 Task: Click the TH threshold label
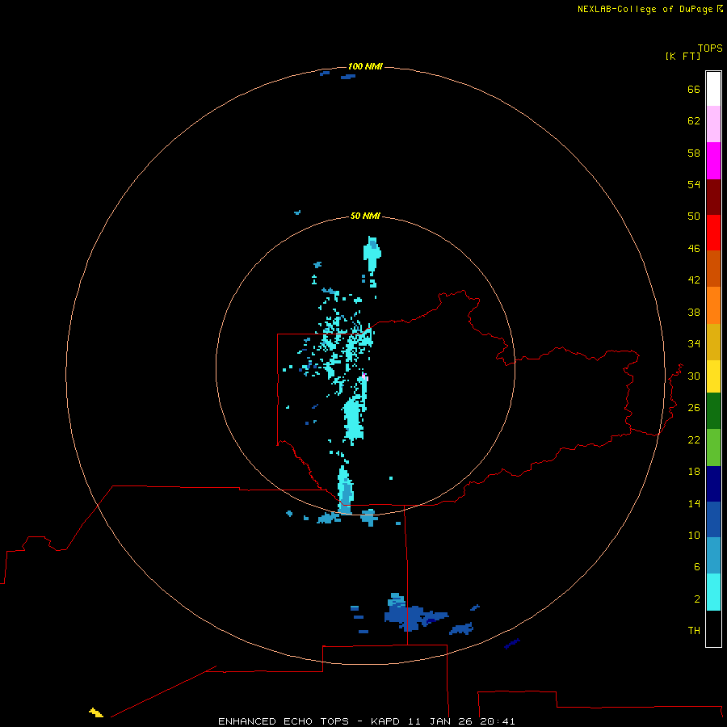coord(694,631)
